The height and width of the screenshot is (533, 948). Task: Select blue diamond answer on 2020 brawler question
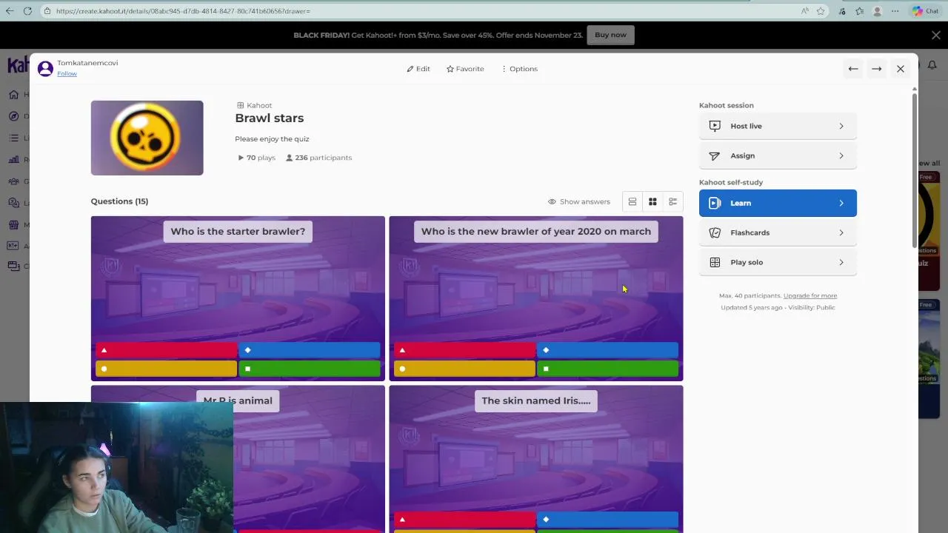[x=608, y=350]
